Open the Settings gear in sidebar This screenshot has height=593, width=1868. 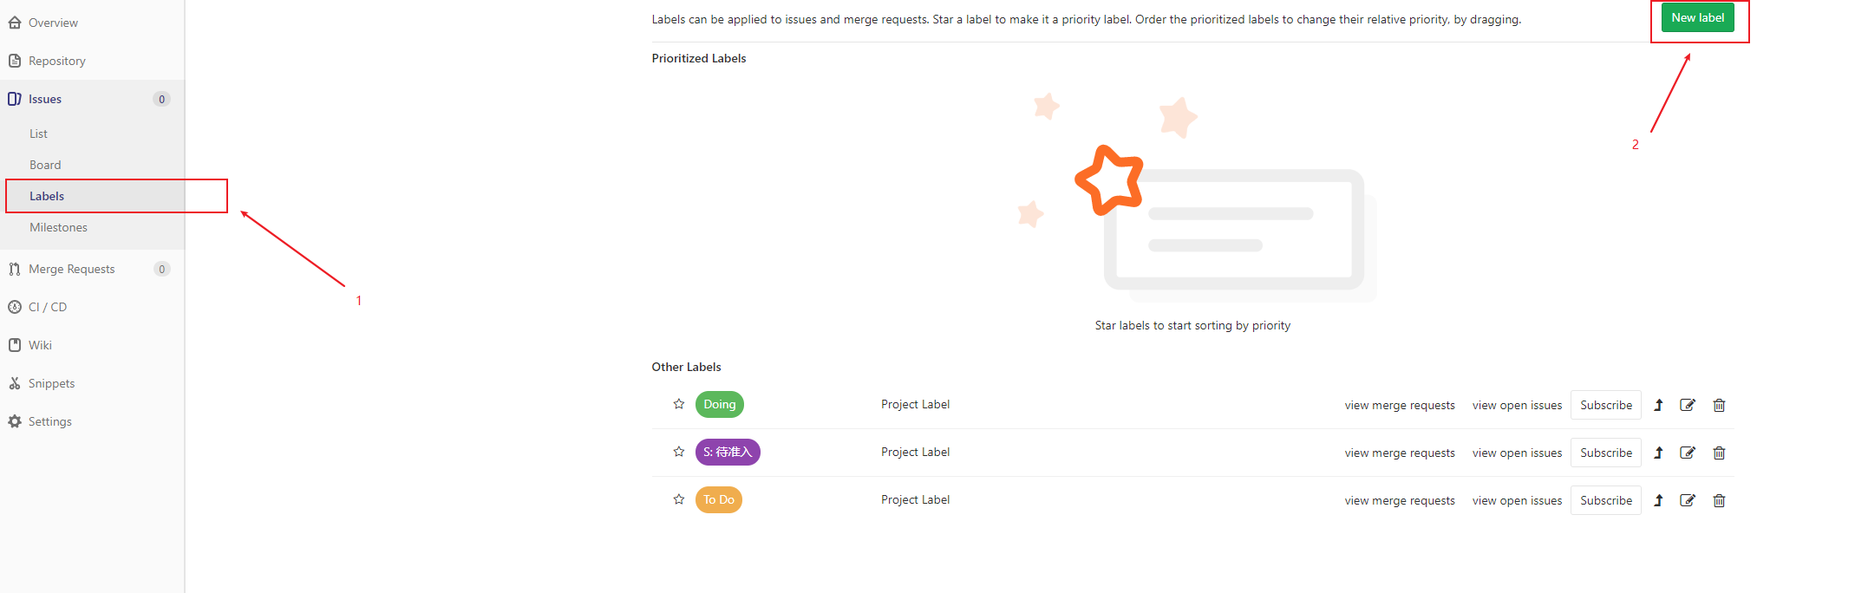pos(40,421)
